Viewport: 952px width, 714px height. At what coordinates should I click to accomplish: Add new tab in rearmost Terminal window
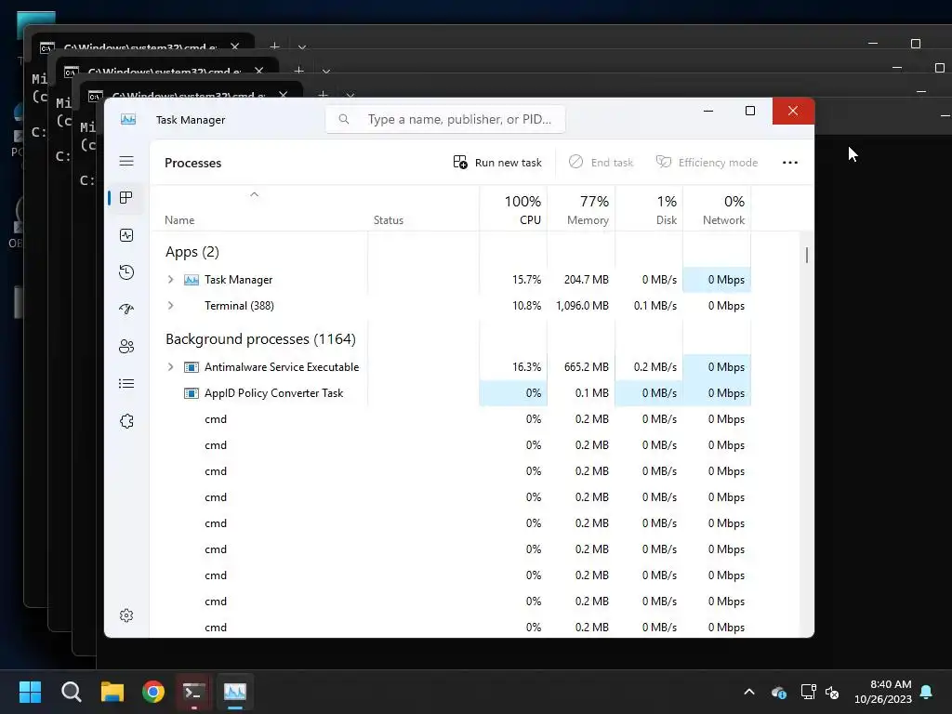tap(274, 46)
